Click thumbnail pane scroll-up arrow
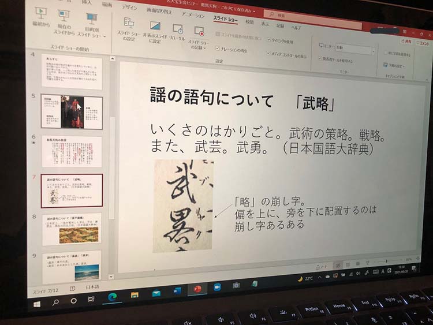This screenshot has height=325, width=433. tap(112, 58)
